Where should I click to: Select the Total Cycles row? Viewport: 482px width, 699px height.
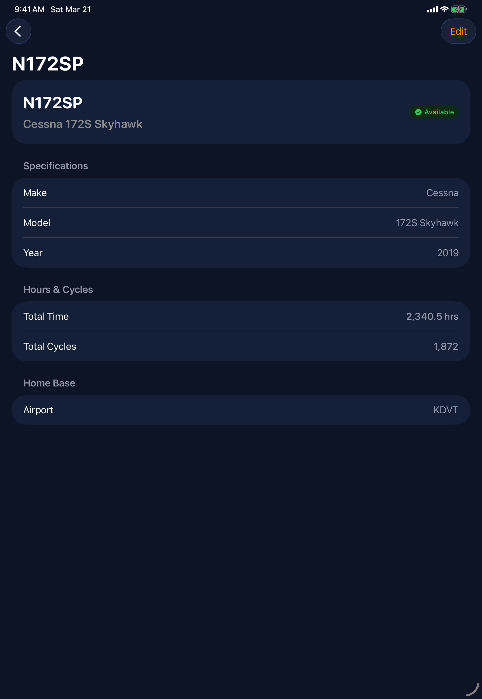241,346
